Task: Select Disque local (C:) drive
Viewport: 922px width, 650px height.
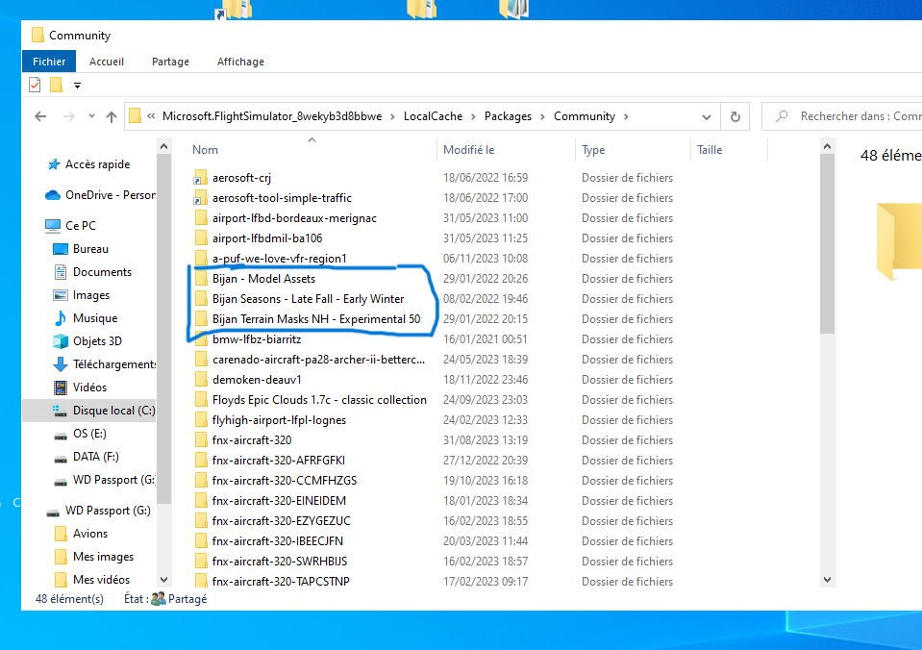Action: click(89, 410)
